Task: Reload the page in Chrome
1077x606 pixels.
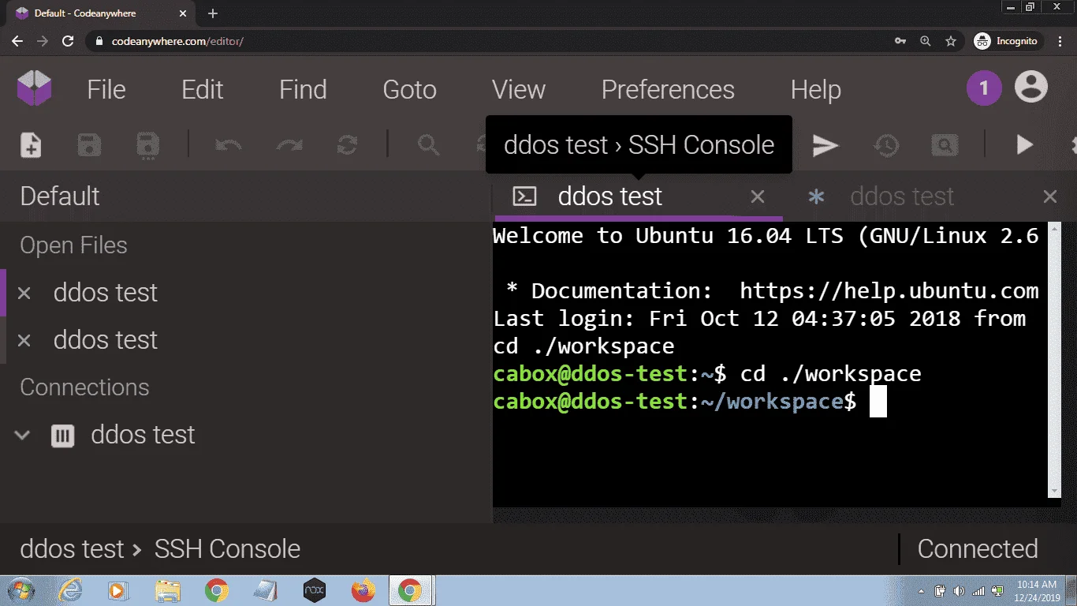Action: [68, 41]
